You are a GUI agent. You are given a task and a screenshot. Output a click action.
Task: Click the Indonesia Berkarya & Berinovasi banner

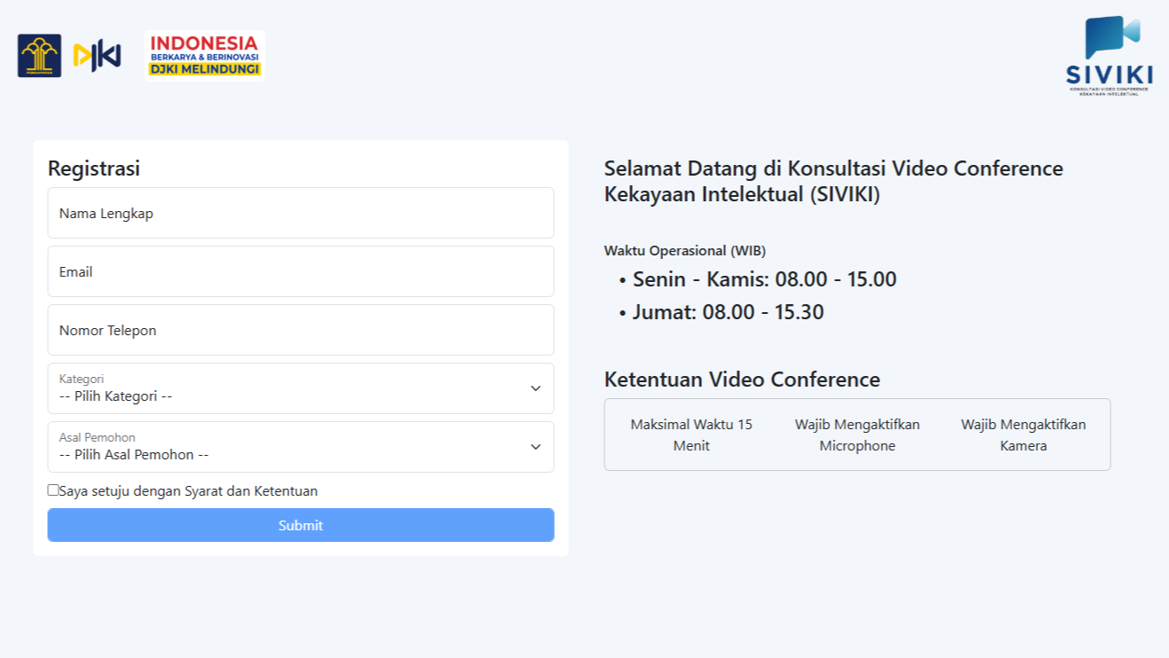point(205,56)
